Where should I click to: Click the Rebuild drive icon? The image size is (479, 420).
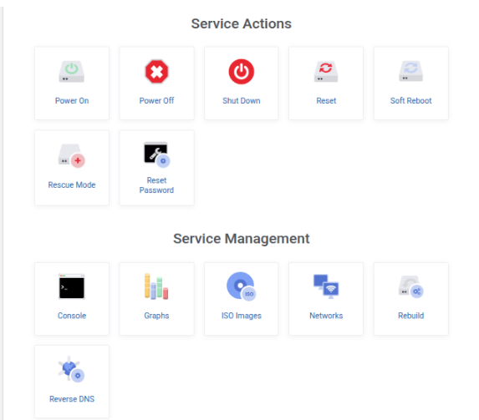411,287
